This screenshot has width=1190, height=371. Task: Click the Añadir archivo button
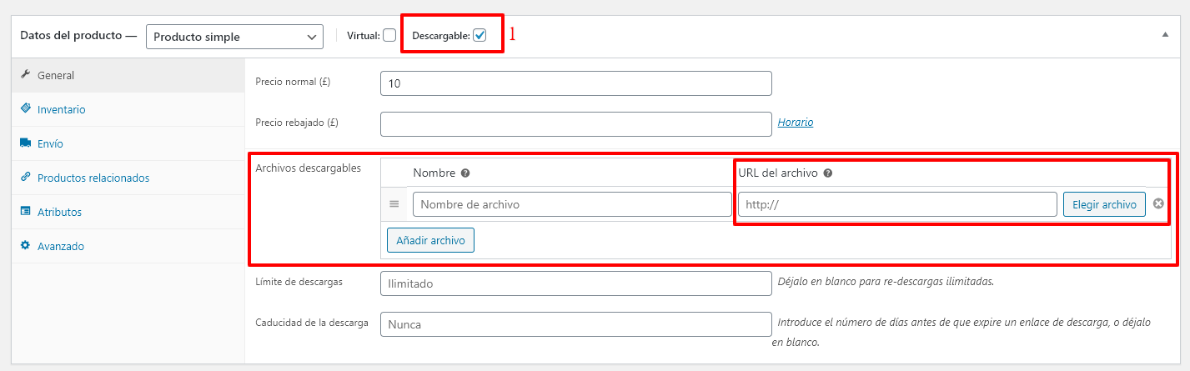(x=430, y=240)
